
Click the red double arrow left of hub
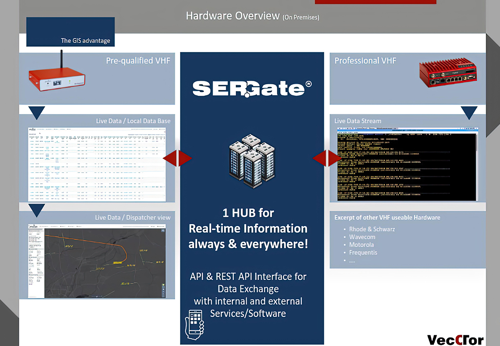click(x=177, y=158)
